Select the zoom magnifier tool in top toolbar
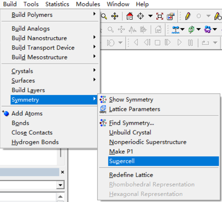Image resolution: width=222 pixels, height=202 pixels. pyautogui.click(x=104, y=16)
